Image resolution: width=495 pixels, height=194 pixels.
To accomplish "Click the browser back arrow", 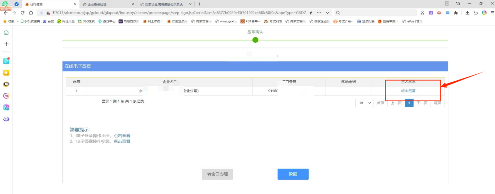I will pyautogui.click(x=6, y=13).
